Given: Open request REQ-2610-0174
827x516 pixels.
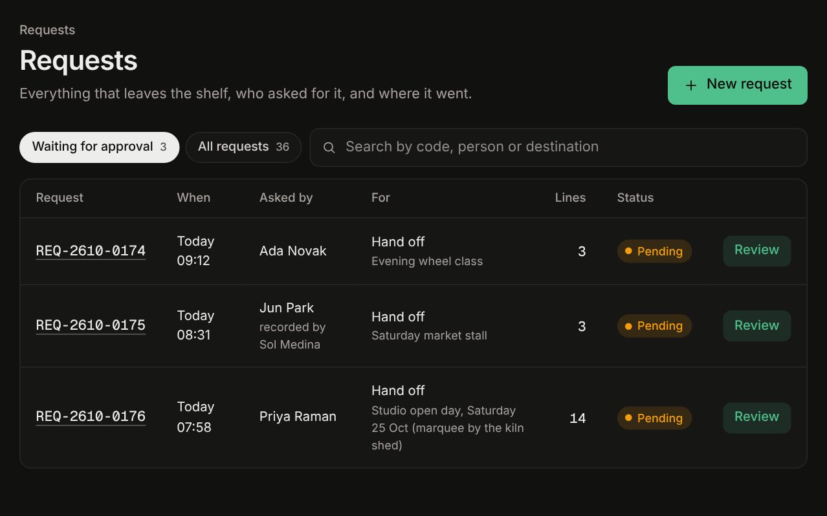Looking at the screenshot, I should [x=91, y=251].
